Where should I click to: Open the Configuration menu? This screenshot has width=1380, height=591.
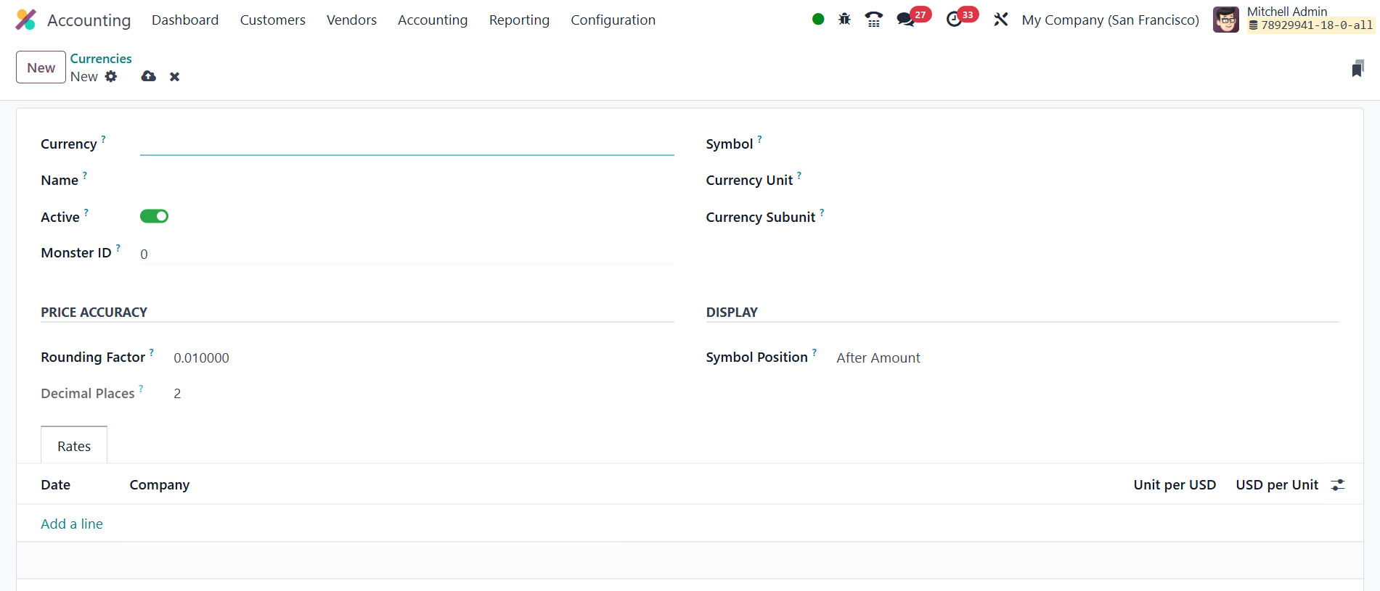[613, 20]
